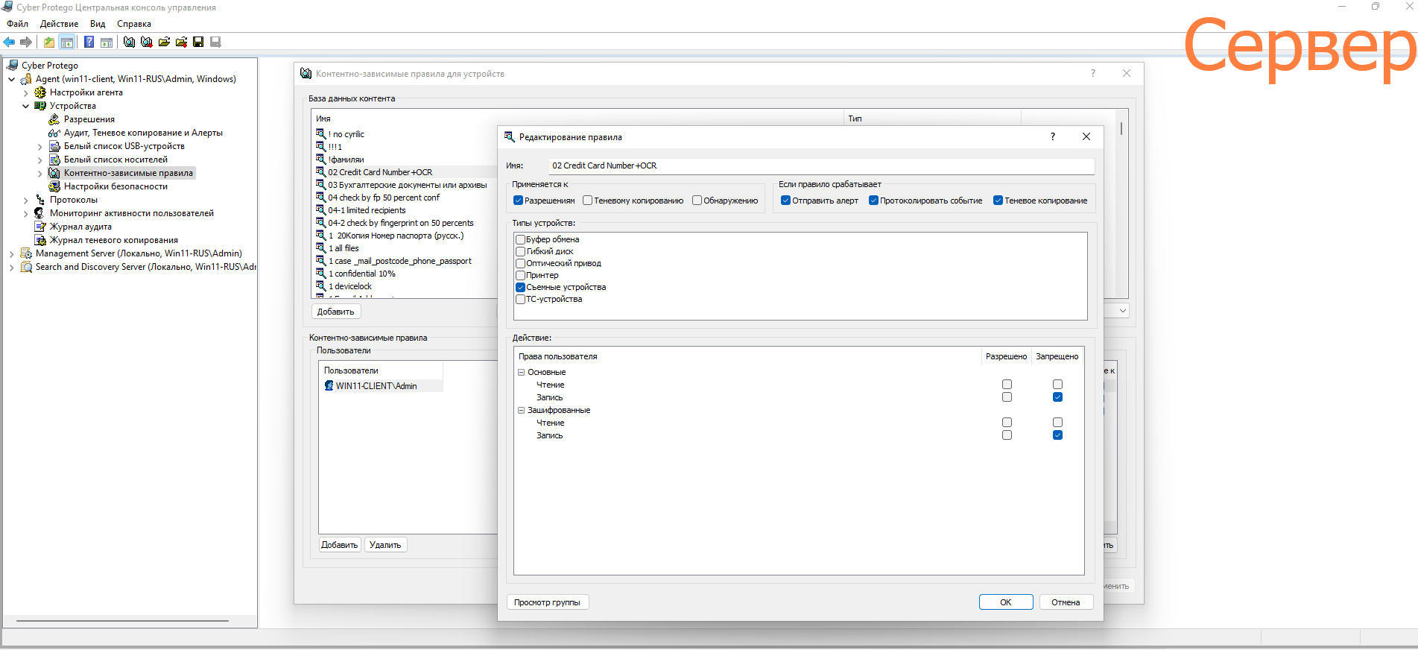This screenshot has width=1418, height=650.
Task: Click the open-folder toolbar icon with red dot
Action: point(181,42)
